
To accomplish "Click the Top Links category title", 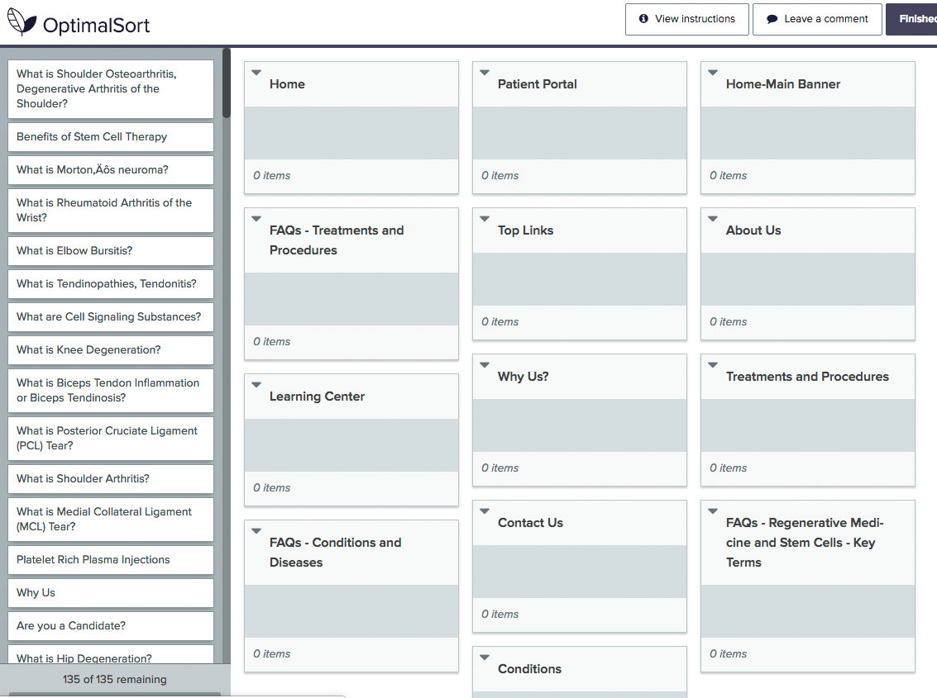I will click(x=525, y=230).
